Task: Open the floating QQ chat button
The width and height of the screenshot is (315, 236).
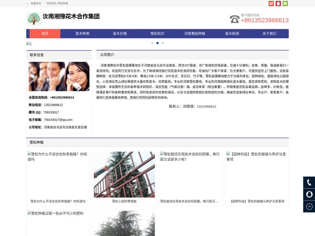Action: click(309, 194)
